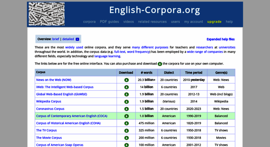270x147 pixels.
Task: Open the 'Wikipedia Corpus' link
Action: (49, 101)
